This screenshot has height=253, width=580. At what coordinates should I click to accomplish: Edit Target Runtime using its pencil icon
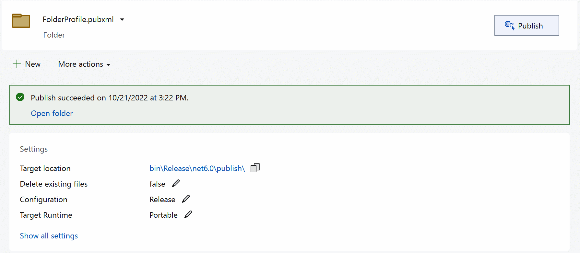point(188,214)
